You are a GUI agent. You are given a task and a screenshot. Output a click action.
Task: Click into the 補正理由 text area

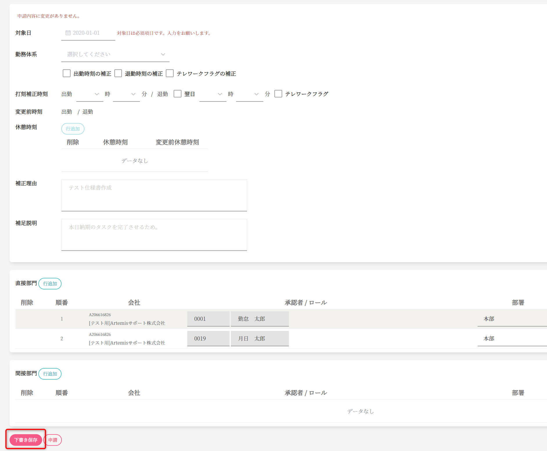tap(154, 195)
